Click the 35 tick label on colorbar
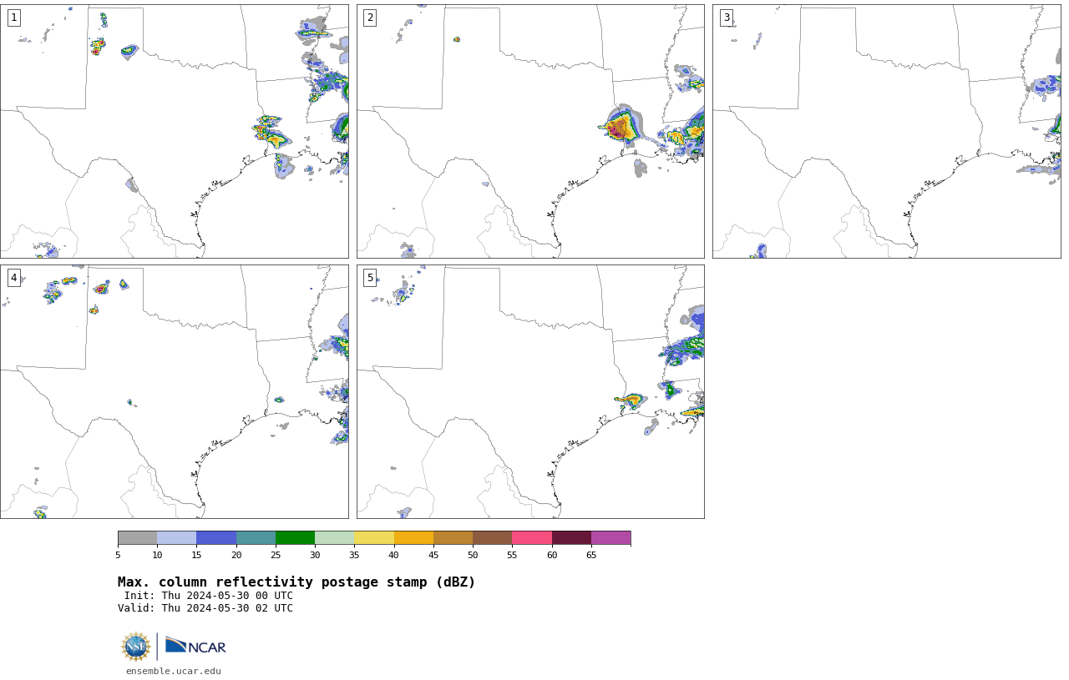 (354, 556)
